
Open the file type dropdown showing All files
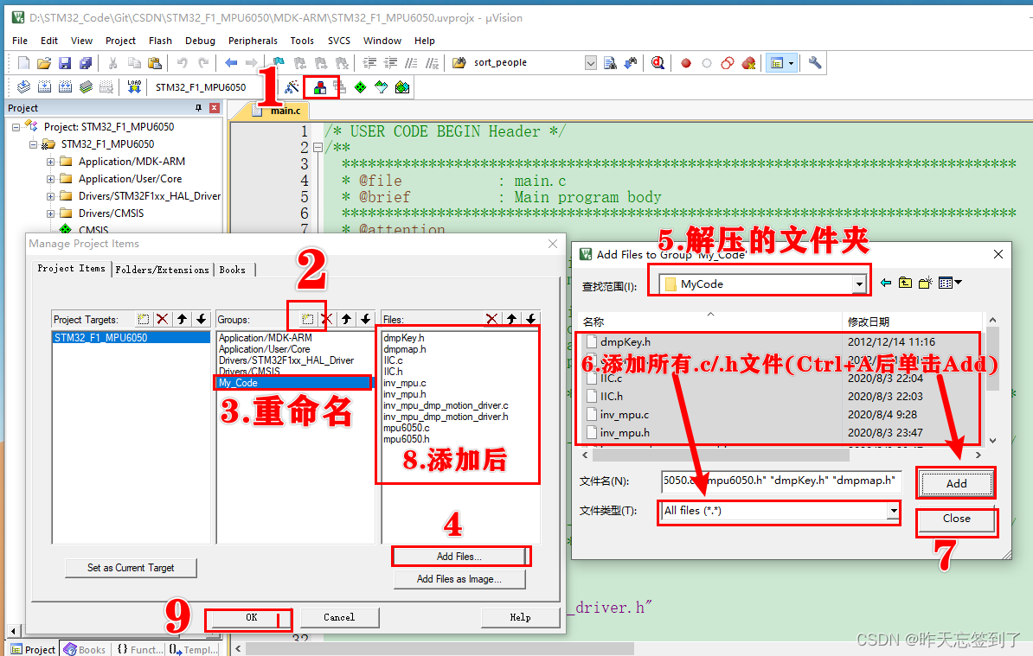click(x=894, y=511)
